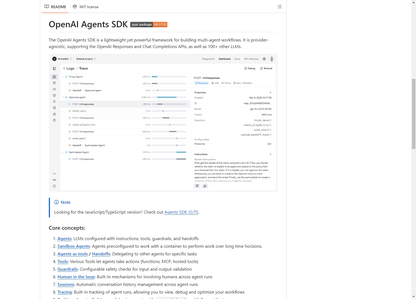Open the Sandbox Agents link

click(x=74, y=246)
